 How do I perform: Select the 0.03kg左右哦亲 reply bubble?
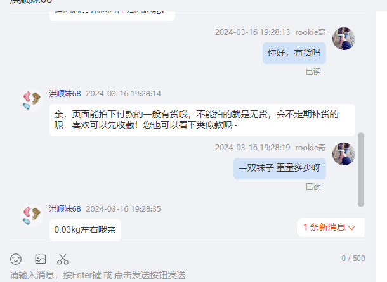click(85, 230)
